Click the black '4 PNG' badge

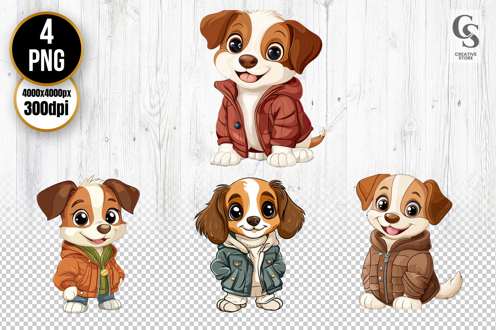(x=46, y=49)
